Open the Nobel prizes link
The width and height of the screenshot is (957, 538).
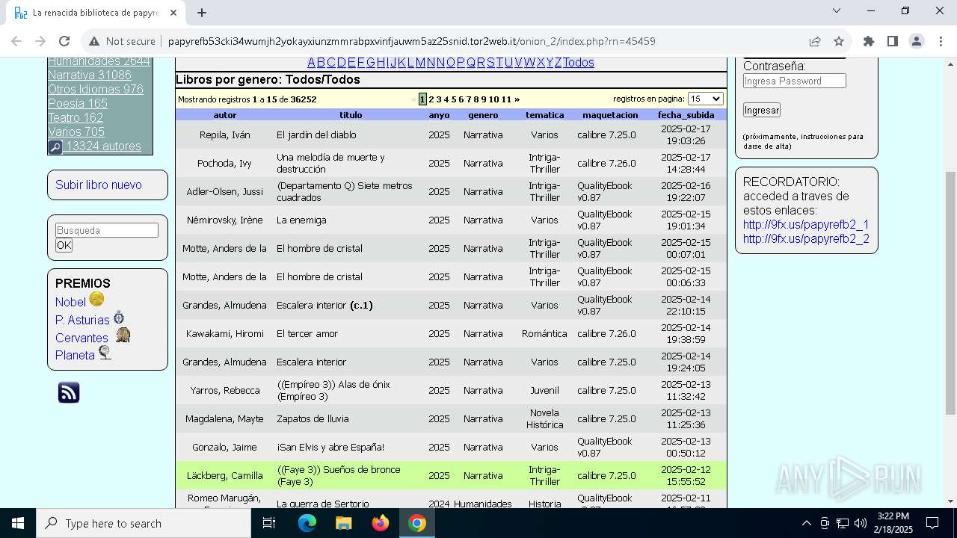[x=70, y=302]
